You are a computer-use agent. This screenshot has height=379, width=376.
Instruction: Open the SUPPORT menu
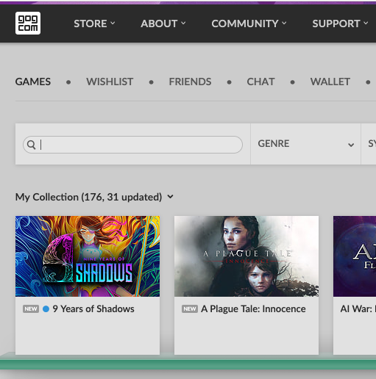point(340,24)
